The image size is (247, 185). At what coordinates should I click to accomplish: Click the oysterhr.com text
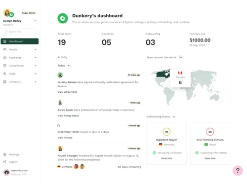tap(19, 171)
